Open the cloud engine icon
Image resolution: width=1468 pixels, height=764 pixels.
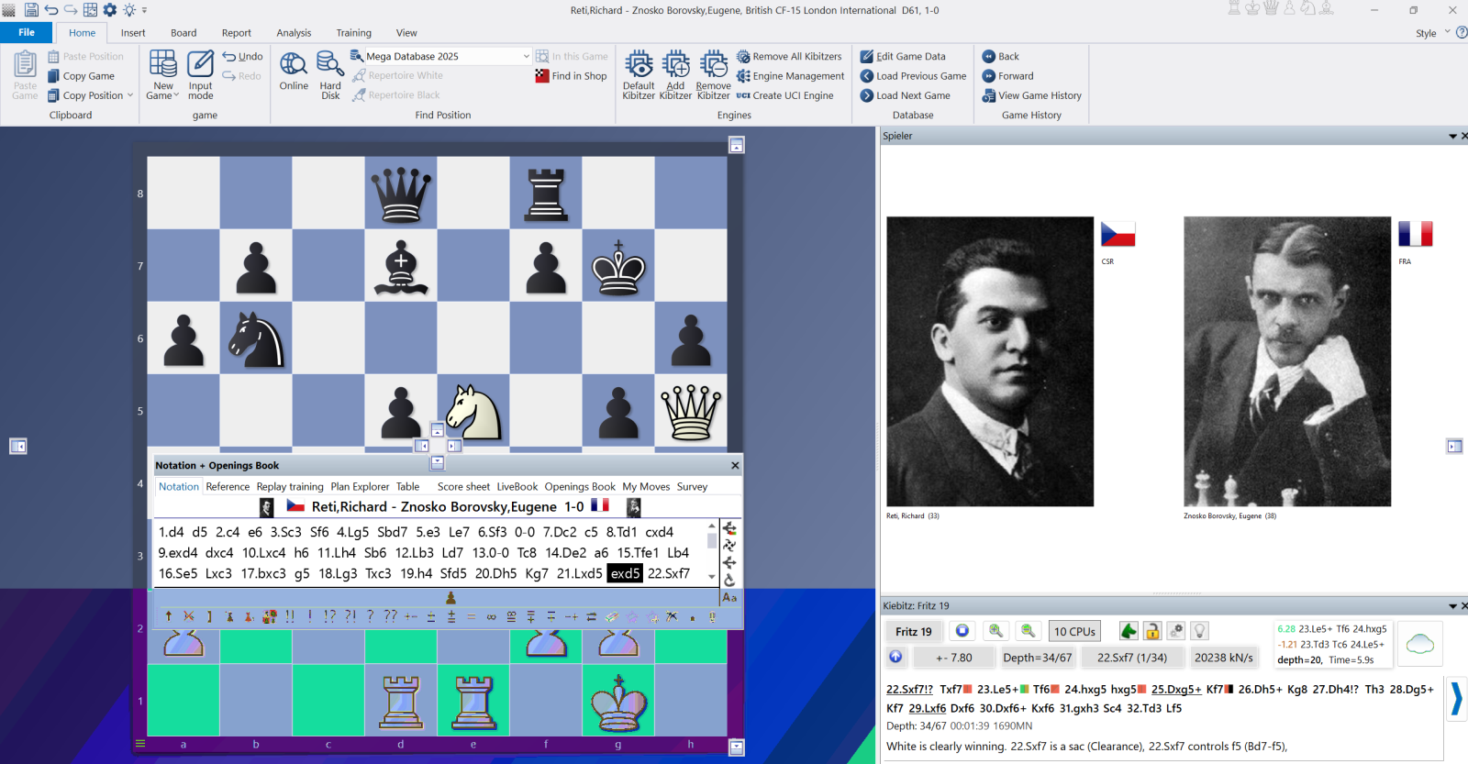pos(1419,644)
